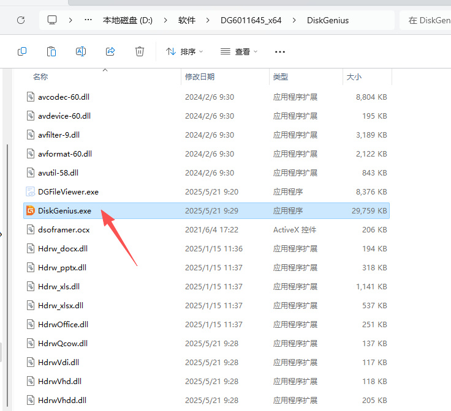
Task: Sort by 修改日期 column header
Action: (200, 77)
